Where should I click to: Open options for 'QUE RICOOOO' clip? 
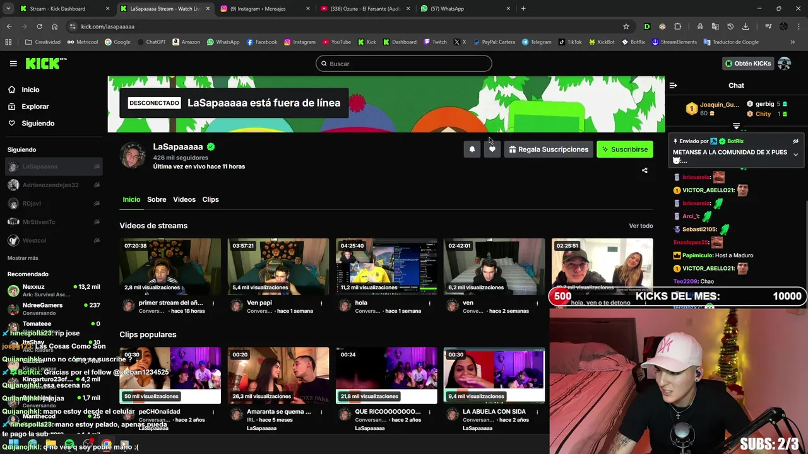click(429, 412)
